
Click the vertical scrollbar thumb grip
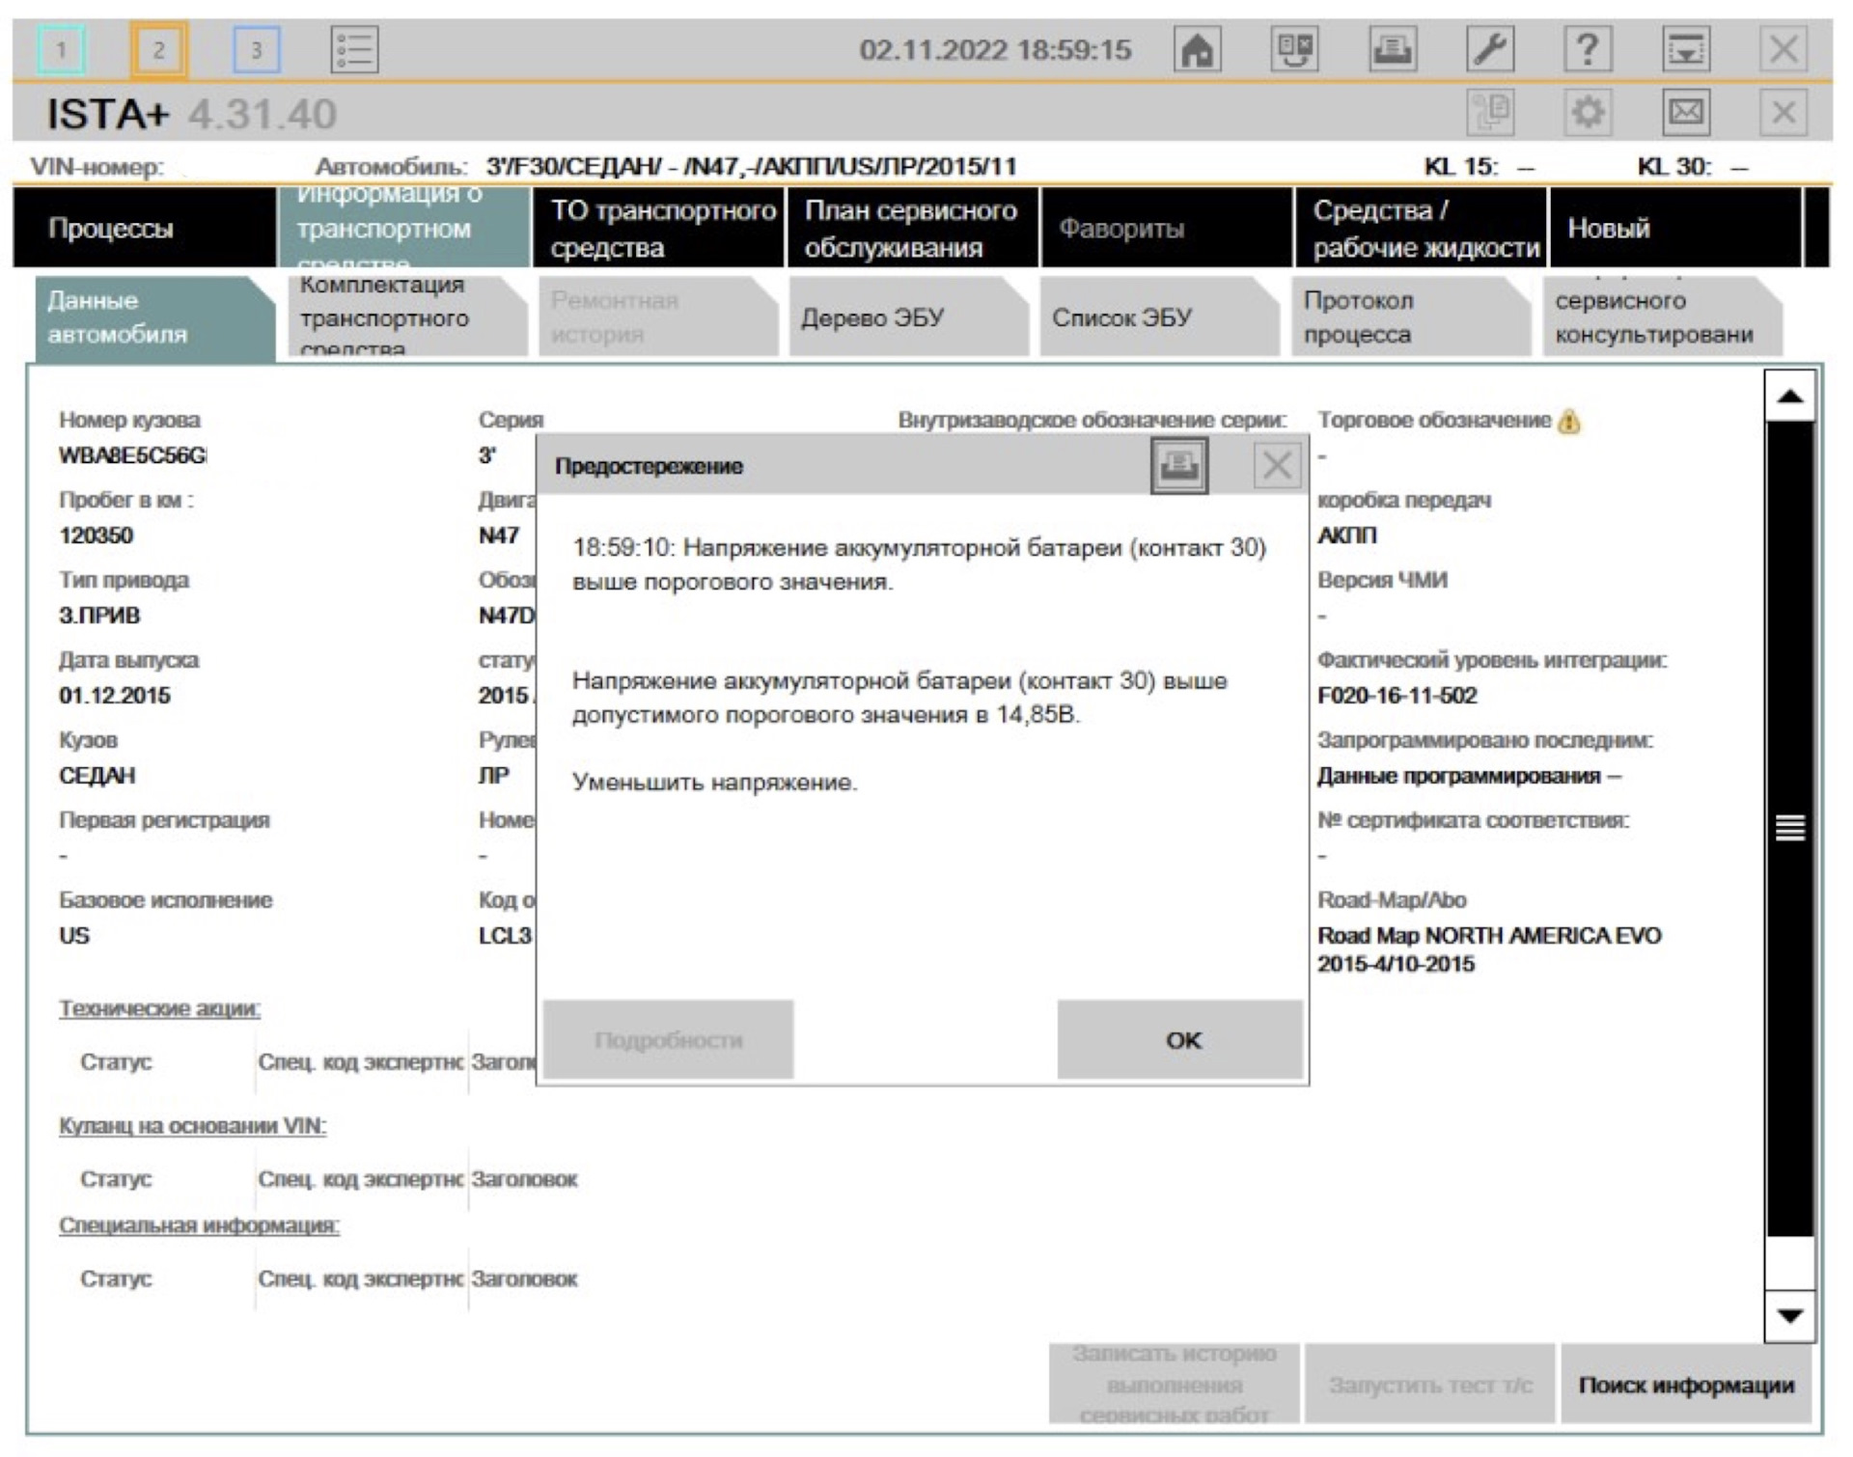pyautogui.click(x=1790, y=828)
